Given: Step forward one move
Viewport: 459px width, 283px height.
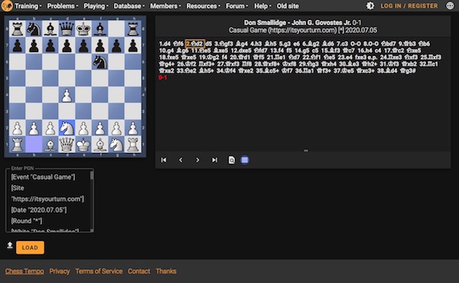Looking at the screenshot, I should (197, 160).
